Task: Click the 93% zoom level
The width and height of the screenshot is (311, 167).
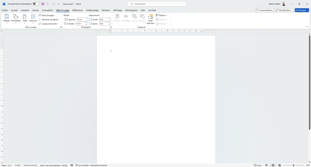Action: tap(308, 165)
